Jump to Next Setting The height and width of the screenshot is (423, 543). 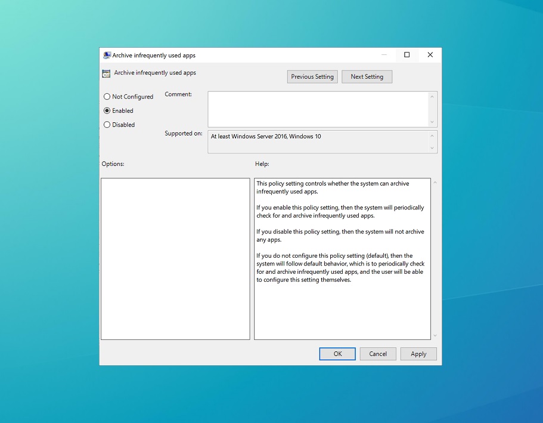coord(367,77)
